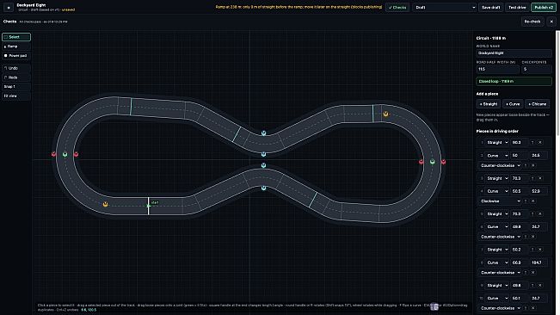Open piece 4 type dropdown (Curve)
Viewport: 560px width, 315px height.
[x=497, y=191]
